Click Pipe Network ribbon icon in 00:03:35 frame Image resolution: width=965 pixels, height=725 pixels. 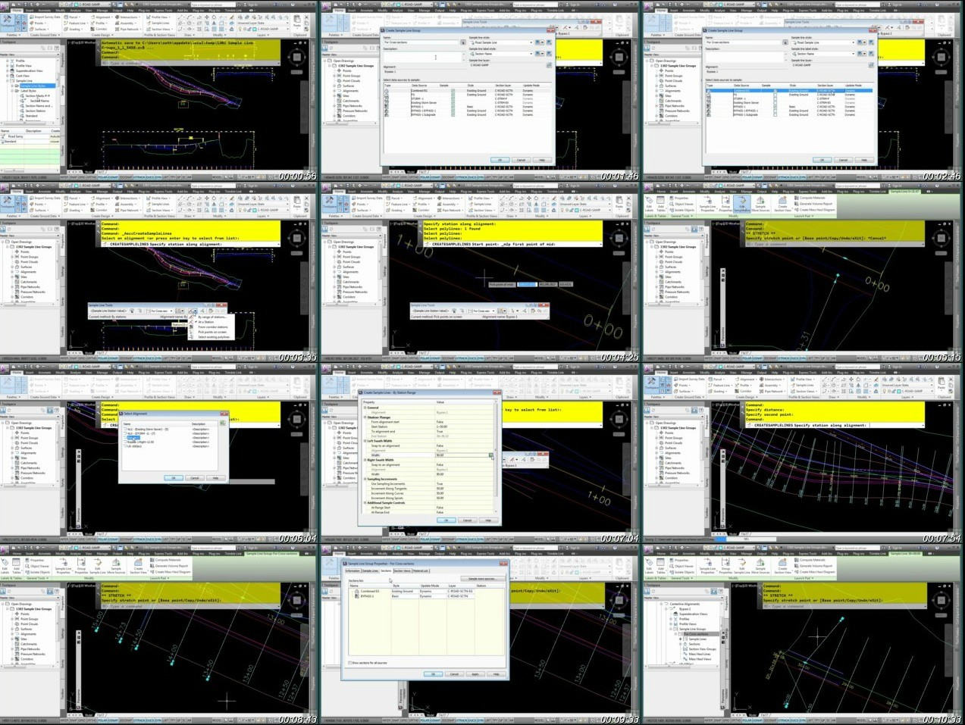pyautogui.click(x=128, y=210)
